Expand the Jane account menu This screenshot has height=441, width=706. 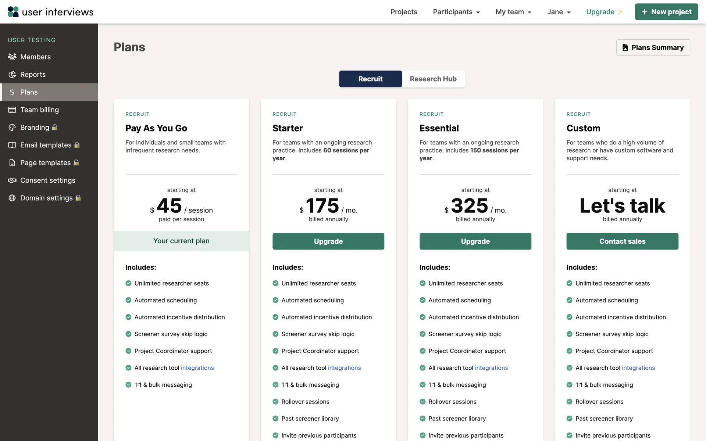559,12
